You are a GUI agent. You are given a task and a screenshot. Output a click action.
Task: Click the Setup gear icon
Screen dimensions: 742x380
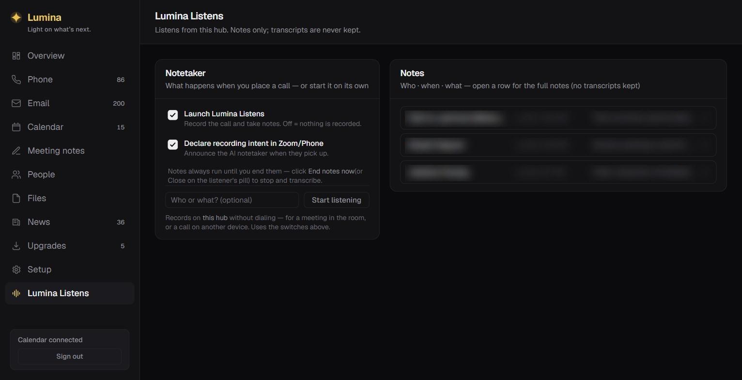(16, 269)
